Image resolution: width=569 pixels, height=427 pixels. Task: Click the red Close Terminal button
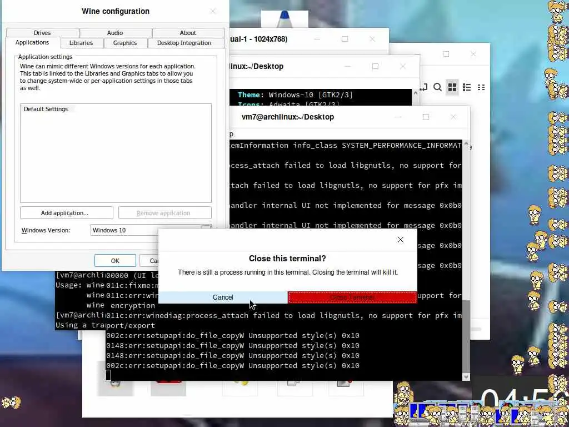(352, 297)
